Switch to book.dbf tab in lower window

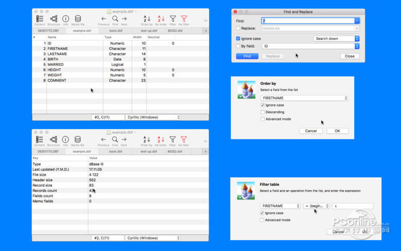pos(115,151)
